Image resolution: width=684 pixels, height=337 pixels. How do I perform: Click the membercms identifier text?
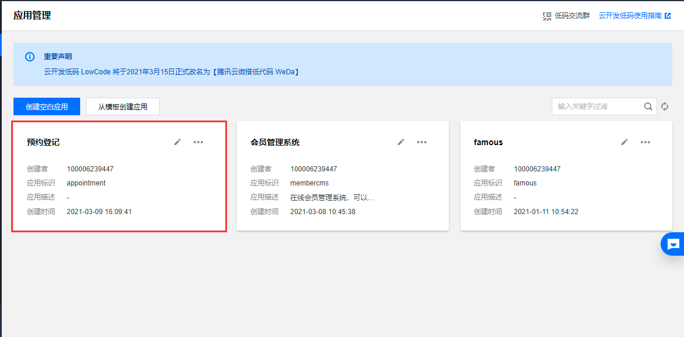tap(310, 183)
